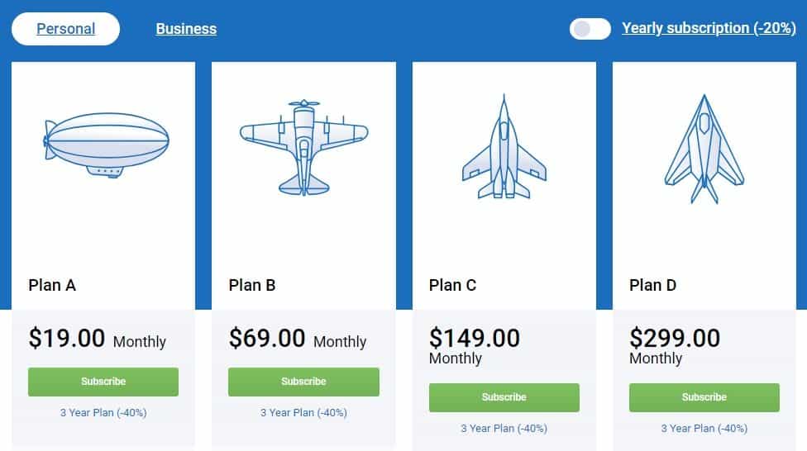Choose the 3 Year Plan under Plan C
This screenshot has width=807, height=451.
click(x=504, y=428)
